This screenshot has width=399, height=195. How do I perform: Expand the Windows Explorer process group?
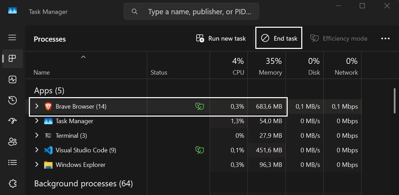[x=37, y=164]
